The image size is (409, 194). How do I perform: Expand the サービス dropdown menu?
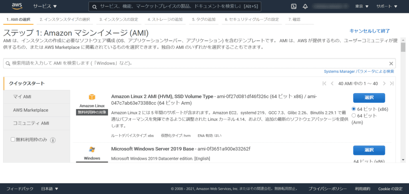point(45,6)
